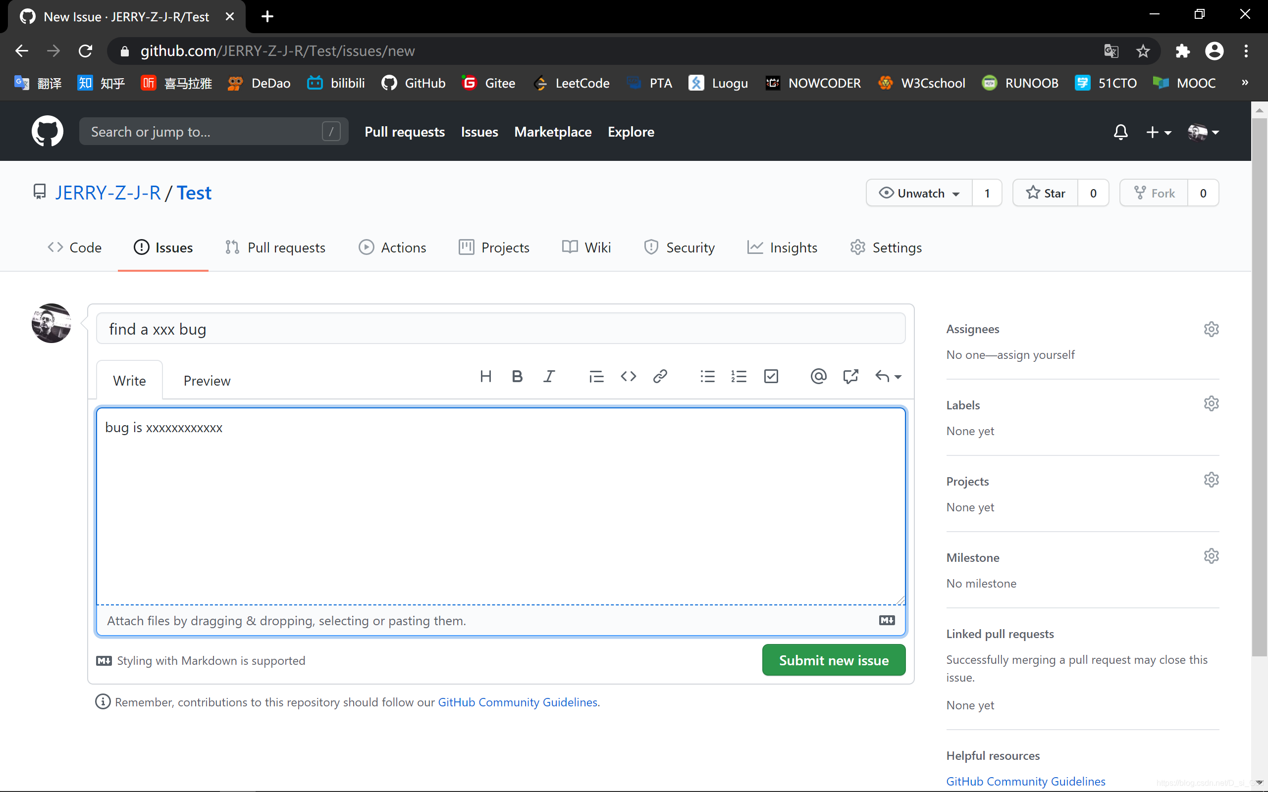Apply italic text formatting
This screenshot has width=1268, height=792.
[x=549, y=376]
